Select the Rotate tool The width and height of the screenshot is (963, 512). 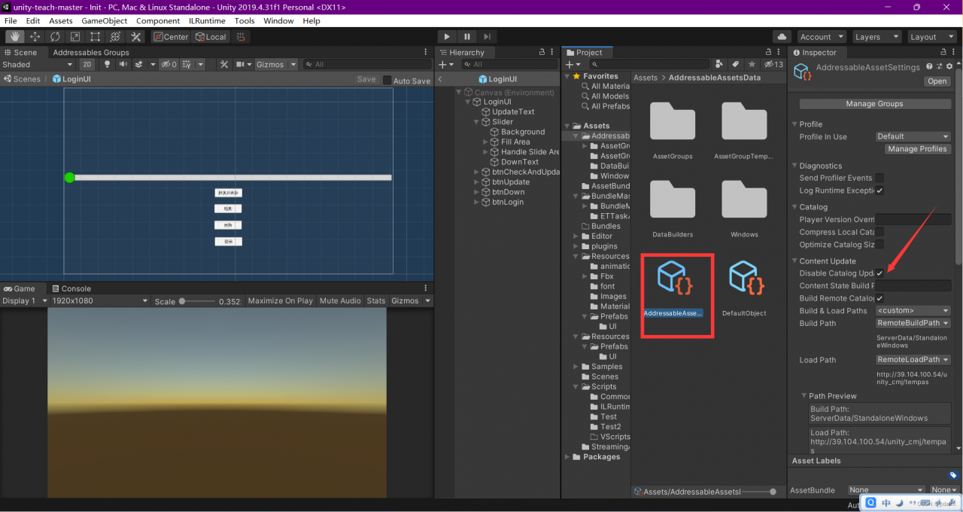[55, 37]
